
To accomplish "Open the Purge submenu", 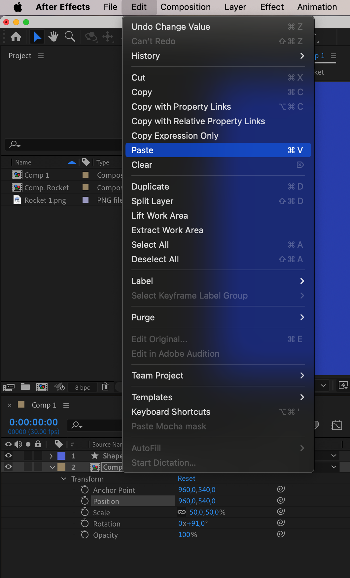I will [x=218, y=317].
